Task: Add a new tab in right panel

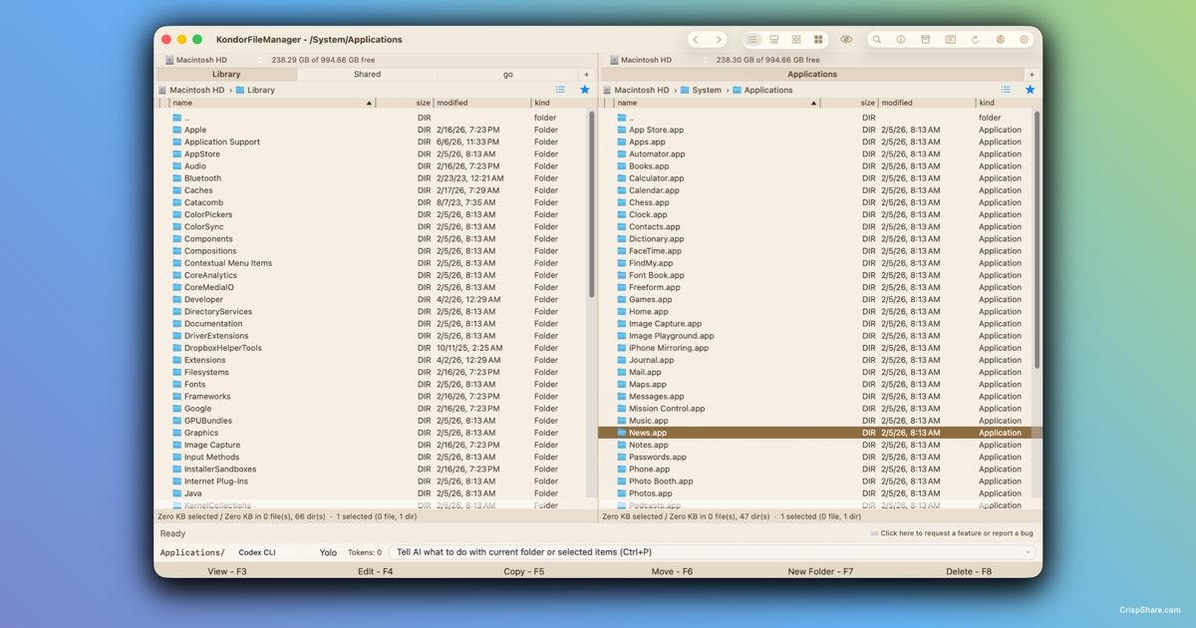Action: pyautogui.click(x=1032, y=75)
